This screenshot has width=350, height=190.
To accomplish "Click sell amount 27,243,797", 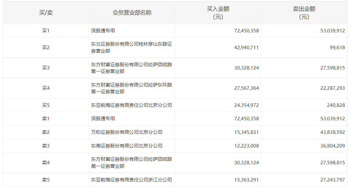I will click(333, 180).
